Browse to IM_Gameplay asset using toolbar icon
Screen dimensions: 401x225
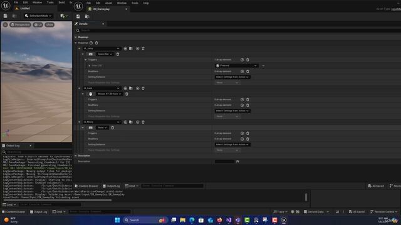[87, 16]
